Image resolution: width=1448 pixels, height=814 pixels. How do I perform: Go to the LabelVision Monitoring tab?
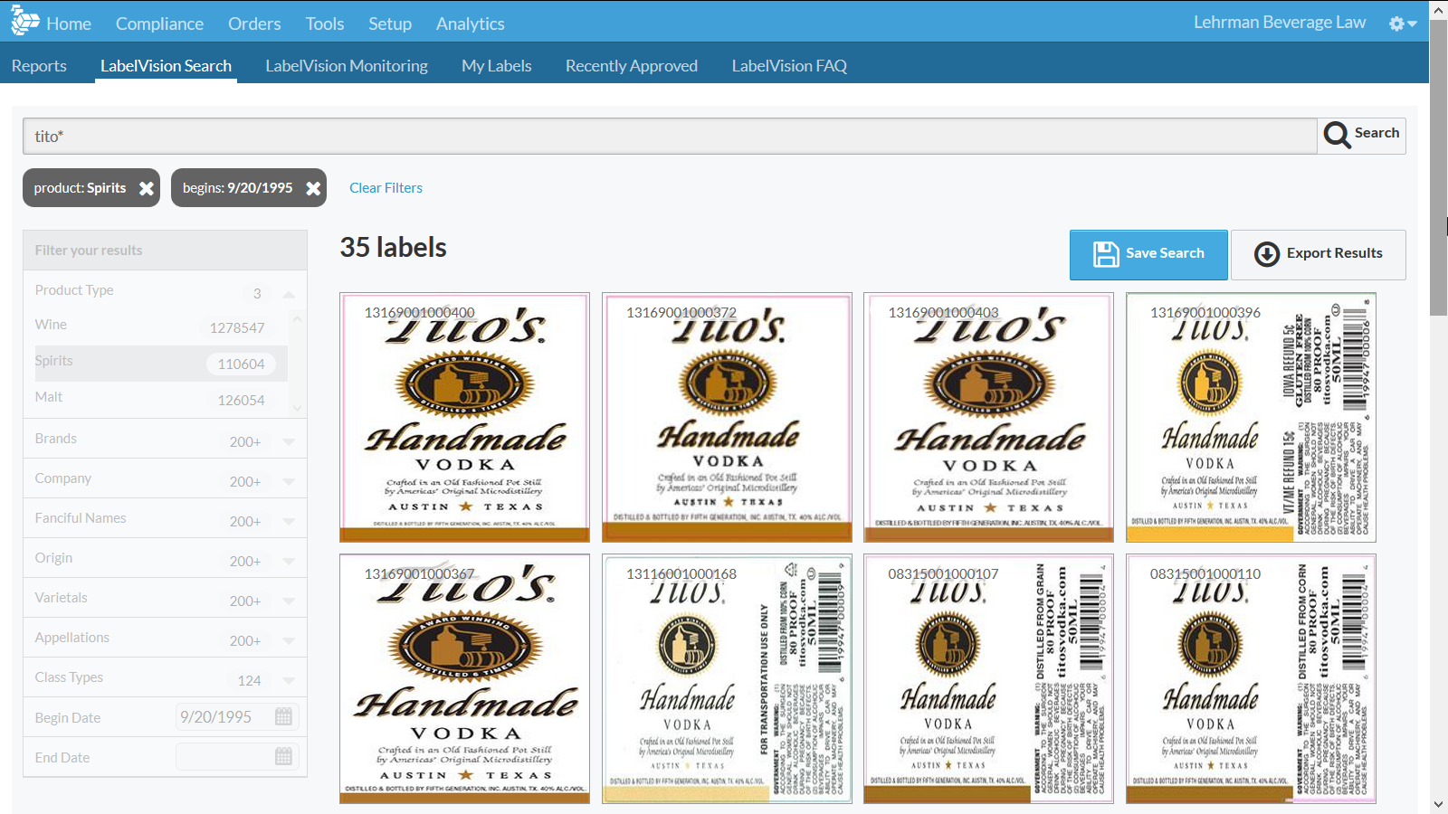coord(347,65)
